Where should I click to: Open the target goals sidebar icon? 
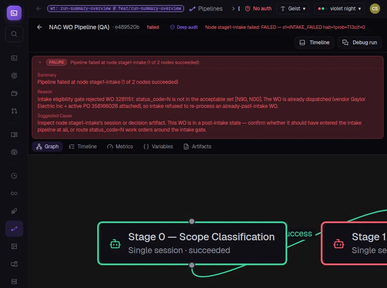(14, 76)
